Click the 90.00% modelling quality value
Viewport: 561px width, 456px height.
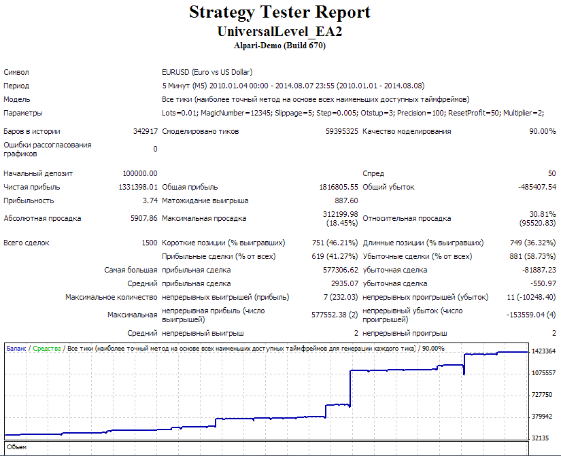[x=543, y=131]
